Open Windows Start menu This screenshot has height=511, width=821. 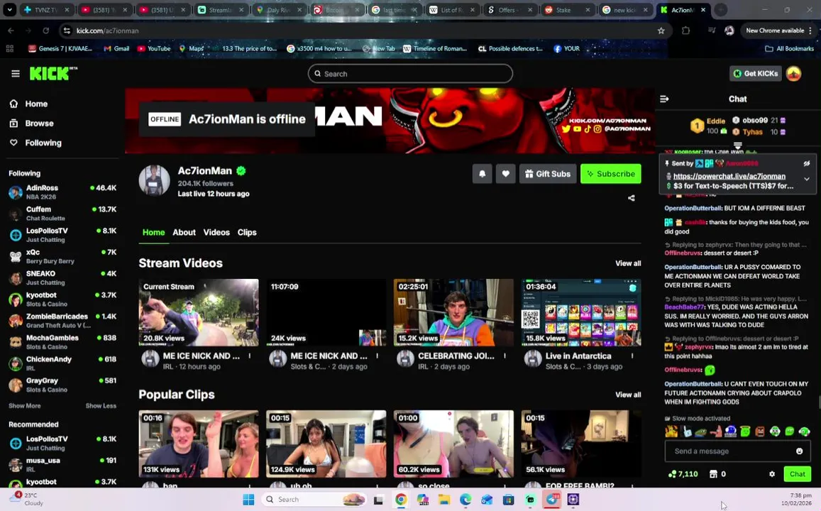[248, 500]
